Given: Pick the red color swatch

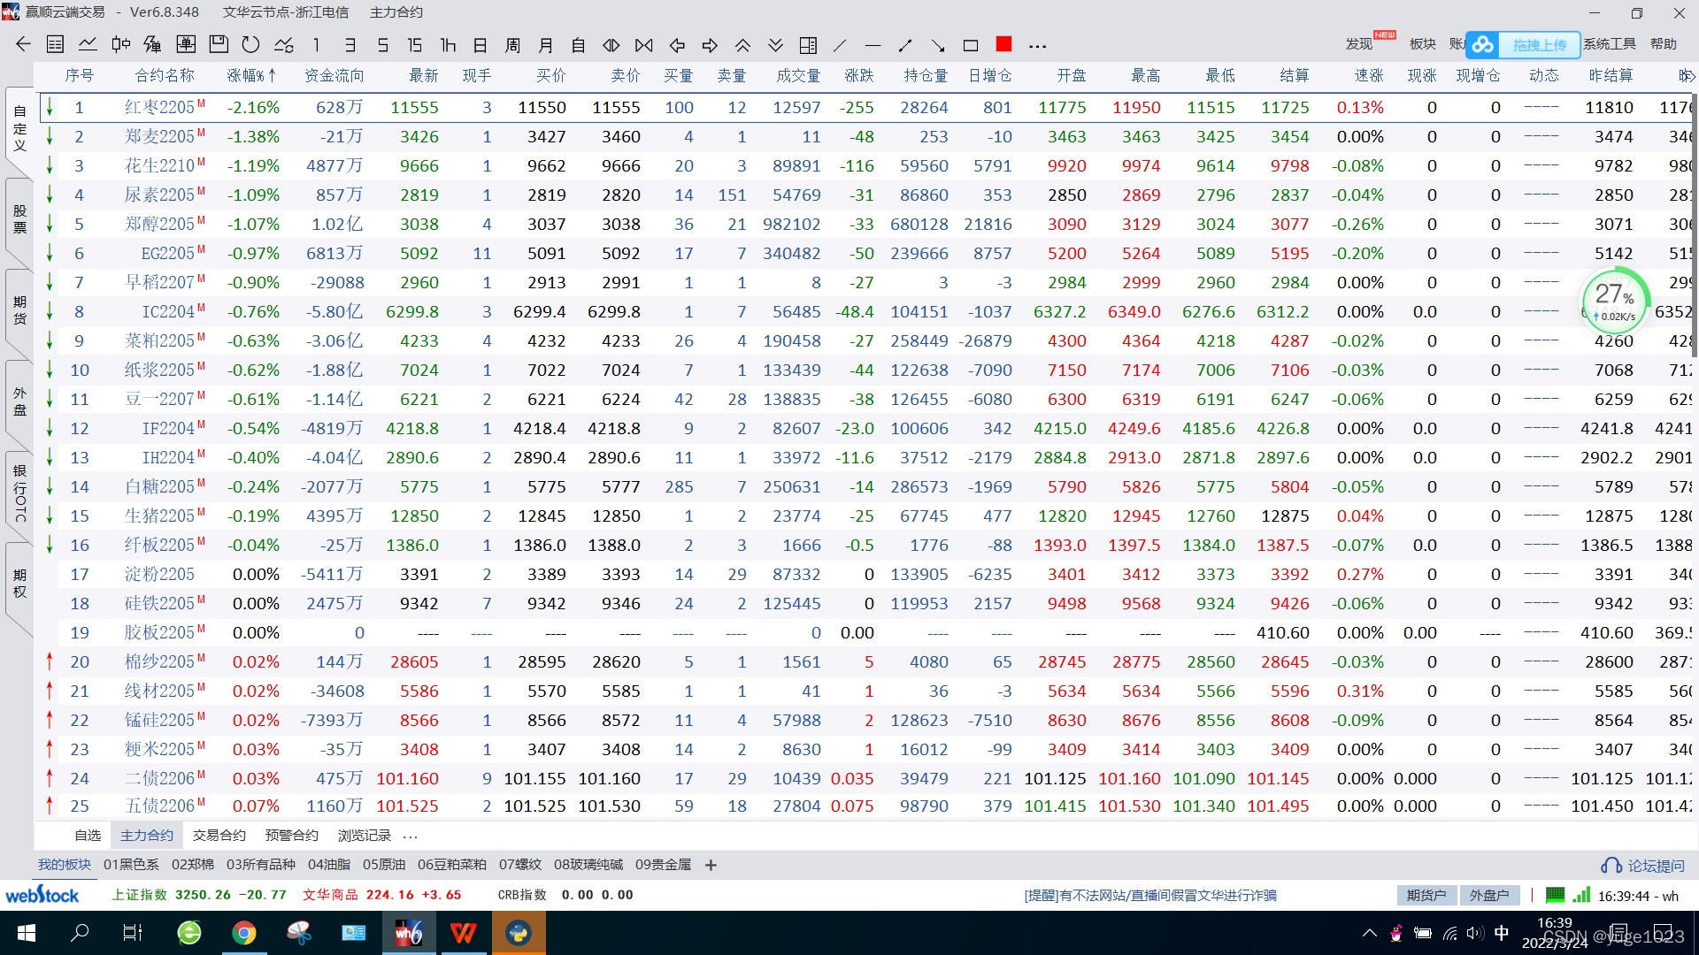Looking at the screenshot, I should pos(1003,44).
